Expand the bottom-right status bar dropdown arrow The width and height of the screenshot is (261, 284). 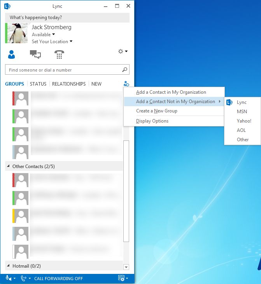pos(127,279)
